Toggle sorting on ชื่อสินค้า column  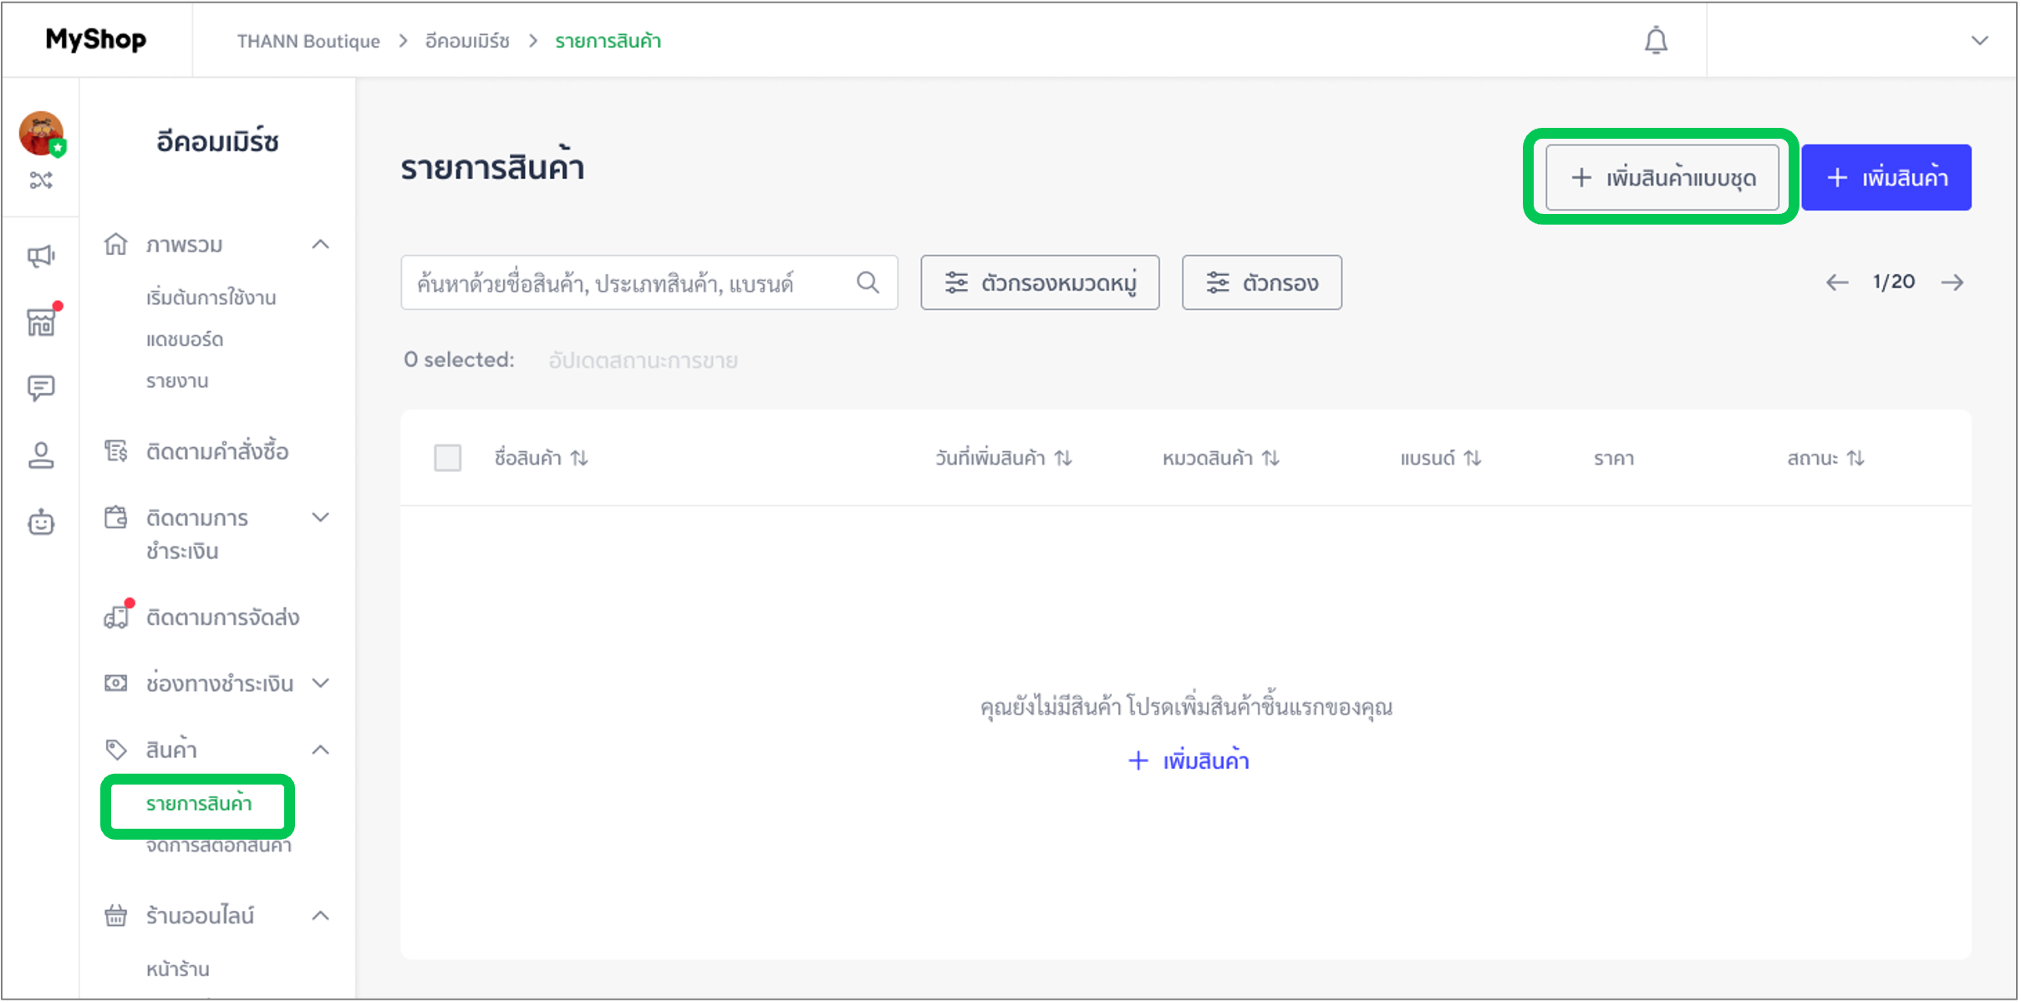[x=580, y=457]
